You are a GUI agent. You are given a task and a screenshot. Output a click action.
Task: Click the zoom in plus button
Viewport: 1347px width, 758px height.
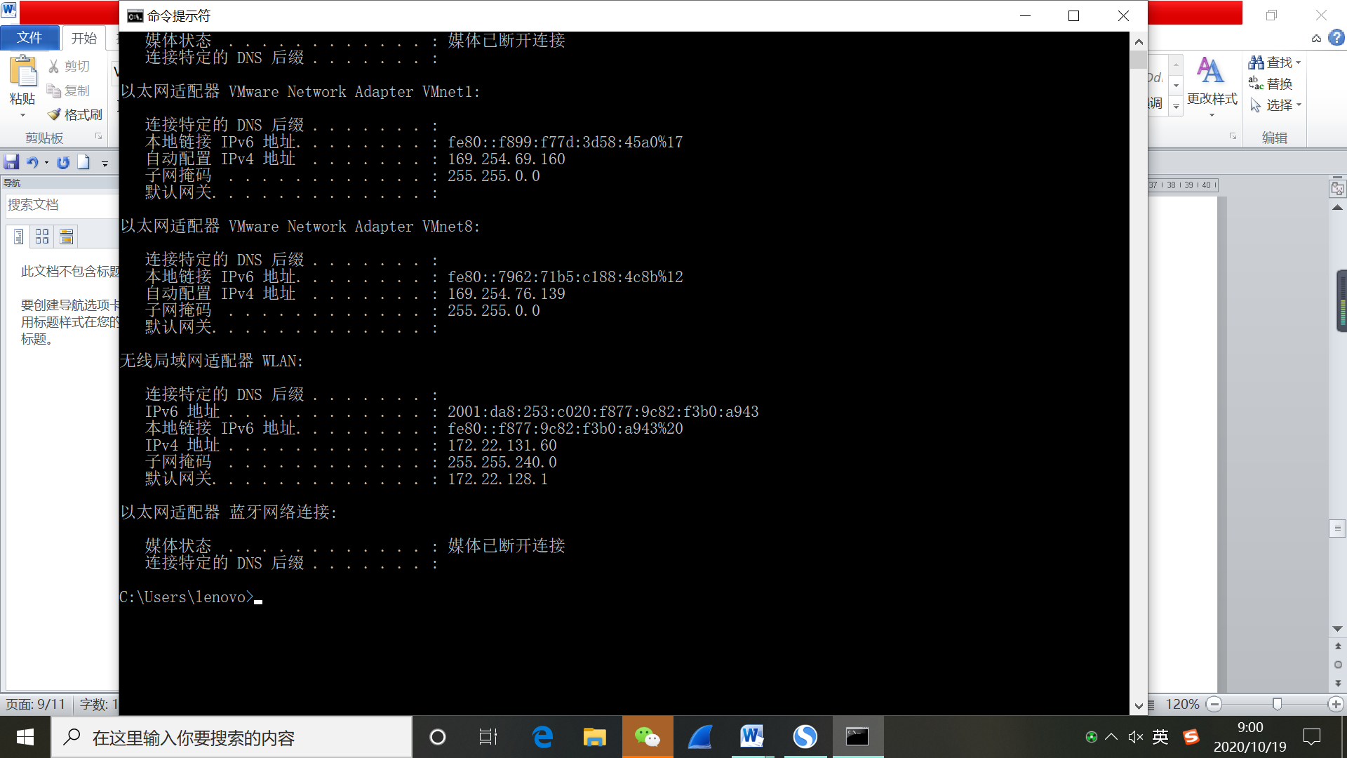click(x=1336, y=704)
